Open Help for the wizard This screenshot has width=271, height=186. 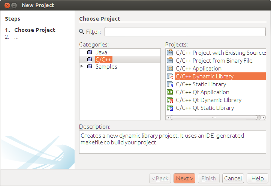click(258, 178)
